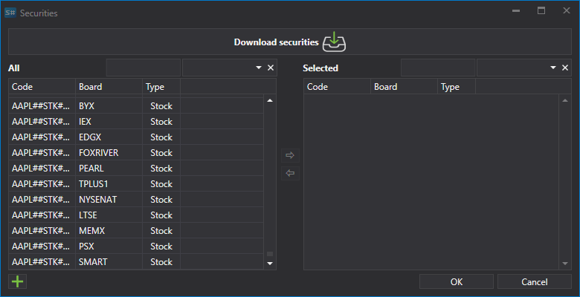Sort All list by Code column

42,86
